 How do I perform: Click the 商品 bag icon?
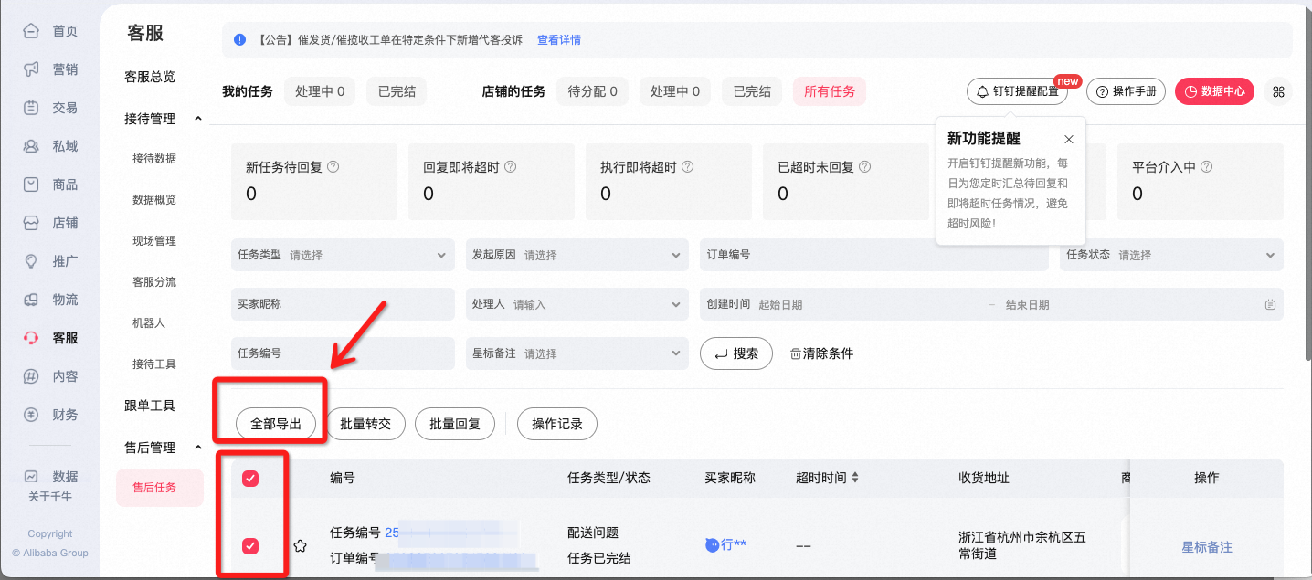31,185
